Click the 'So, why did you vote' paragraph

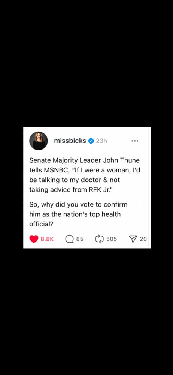coord(78,214)
